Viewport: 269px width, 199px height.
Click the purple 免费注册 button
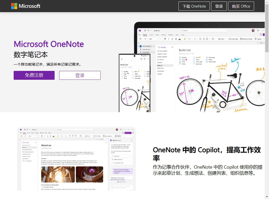tap(34, 75)
